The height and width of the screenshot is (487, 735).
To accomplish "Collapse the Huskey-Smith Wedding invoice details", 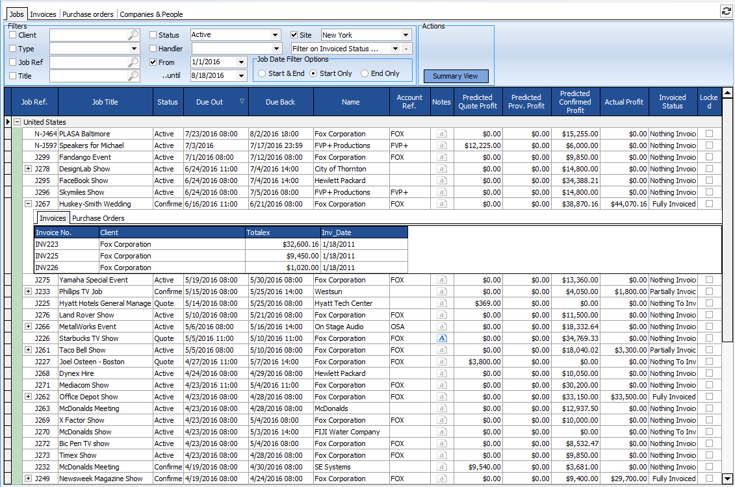I will [x=27, y=203].
